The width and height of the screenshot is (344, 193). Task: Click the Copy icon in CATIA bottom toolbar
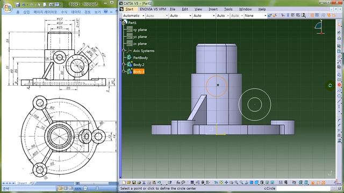click(x=149, y=182)
